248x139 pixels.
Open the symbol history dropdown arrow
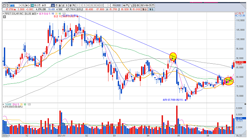coord(21,5)
